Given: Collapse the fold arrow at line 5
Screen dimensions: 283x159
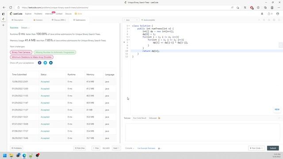Looking at the screenshot, I should pyautogui.click(x=129, y=37).
